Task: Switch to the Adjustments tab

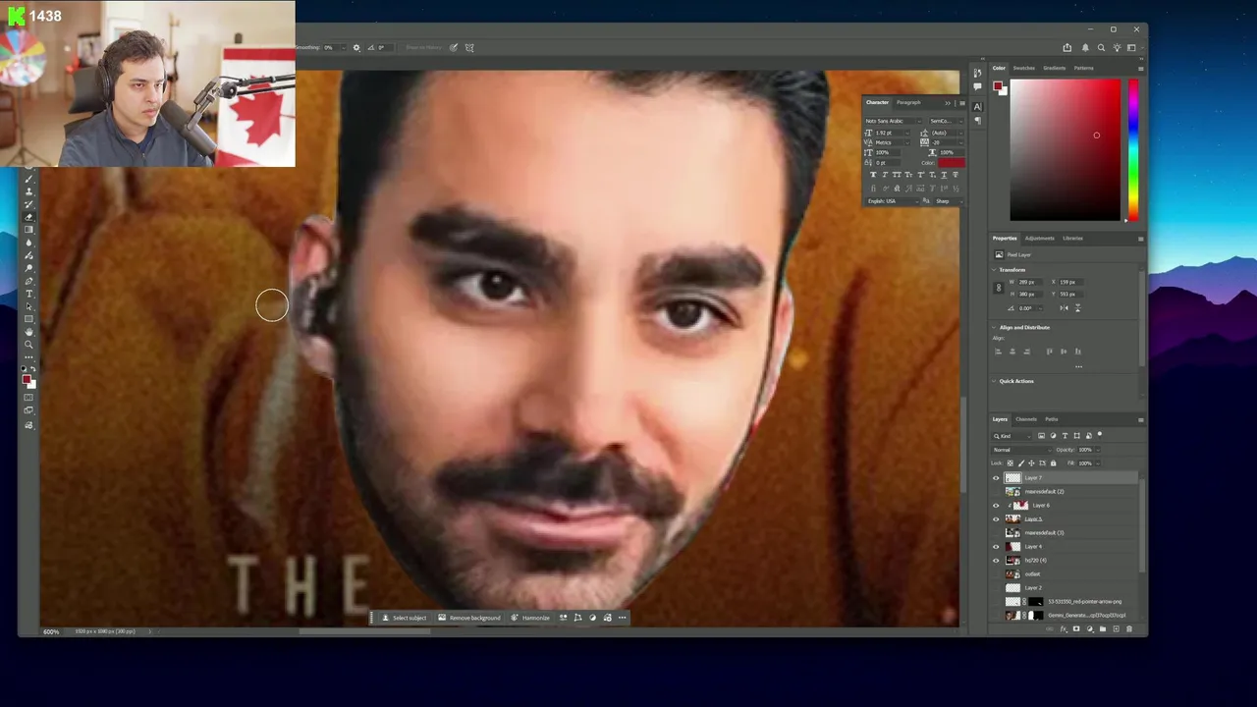Action: pos(1039,238)
